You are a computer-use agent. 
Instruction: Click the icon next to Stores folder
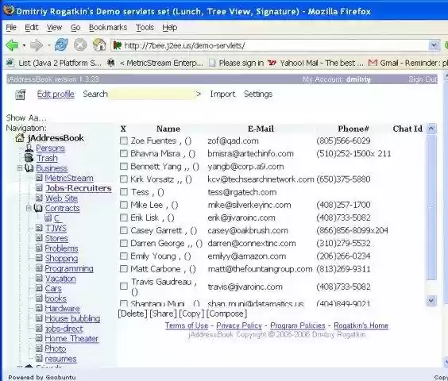pos(39,238)
